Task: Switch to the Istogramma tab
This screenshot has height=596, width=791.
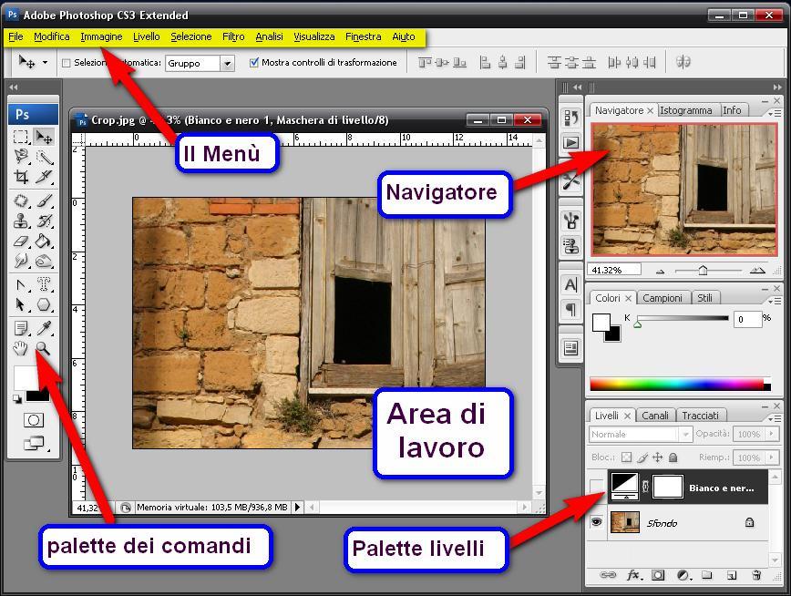Action: 686,110
